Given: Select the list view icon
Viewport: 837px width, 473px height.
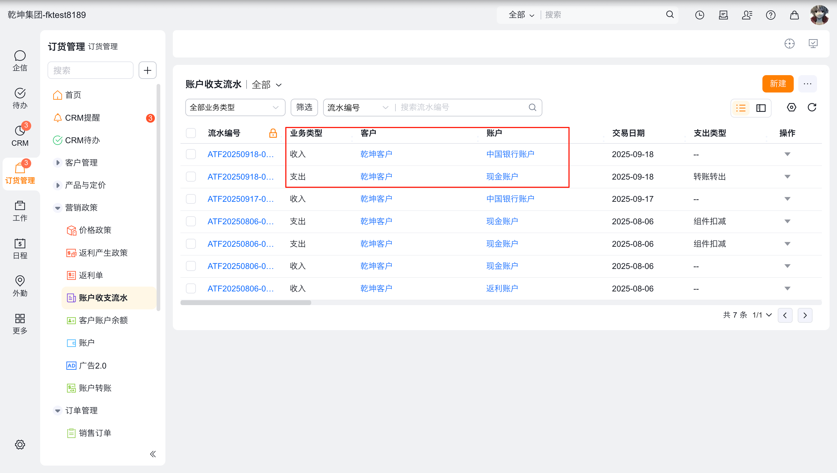Looking at the screenshot, I should tap(741, 108).
